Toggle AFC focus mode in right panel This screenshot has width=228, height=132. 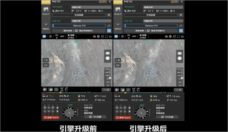point(134,36)
